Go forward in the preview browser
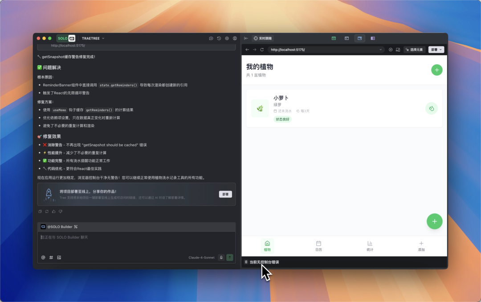481x302 pixels. coord(255,50)
